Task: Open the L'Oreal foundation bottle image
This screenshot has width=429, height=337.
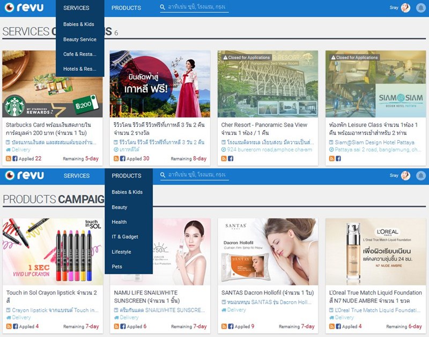Action: [x=375, y=252]
